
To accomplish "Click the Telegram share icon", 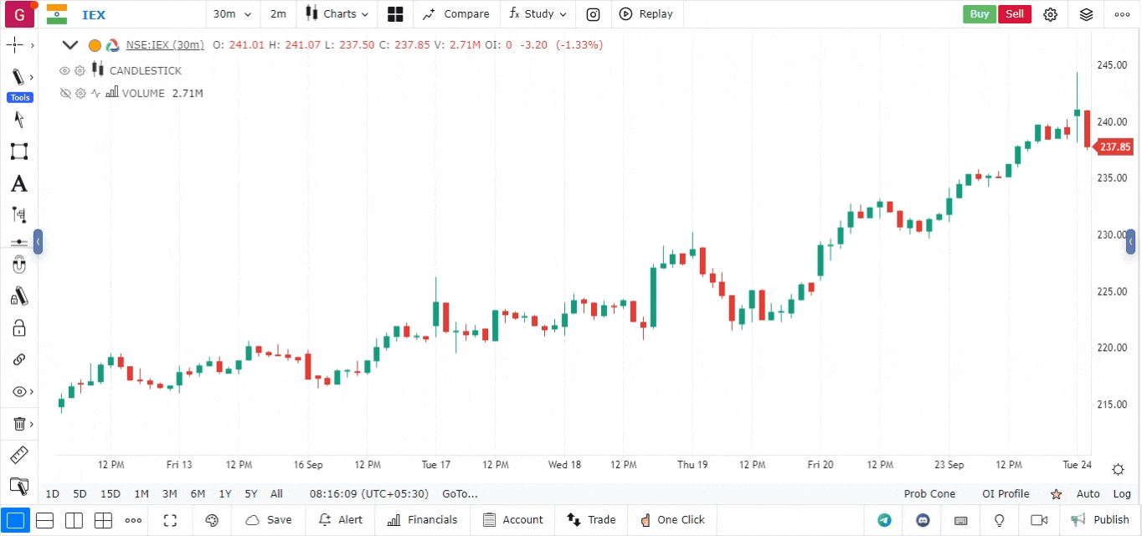I will pos(884,520).
